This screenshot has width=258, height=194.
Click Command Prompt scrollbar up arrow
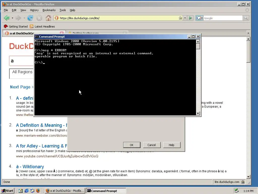click(x=198, y=41)
